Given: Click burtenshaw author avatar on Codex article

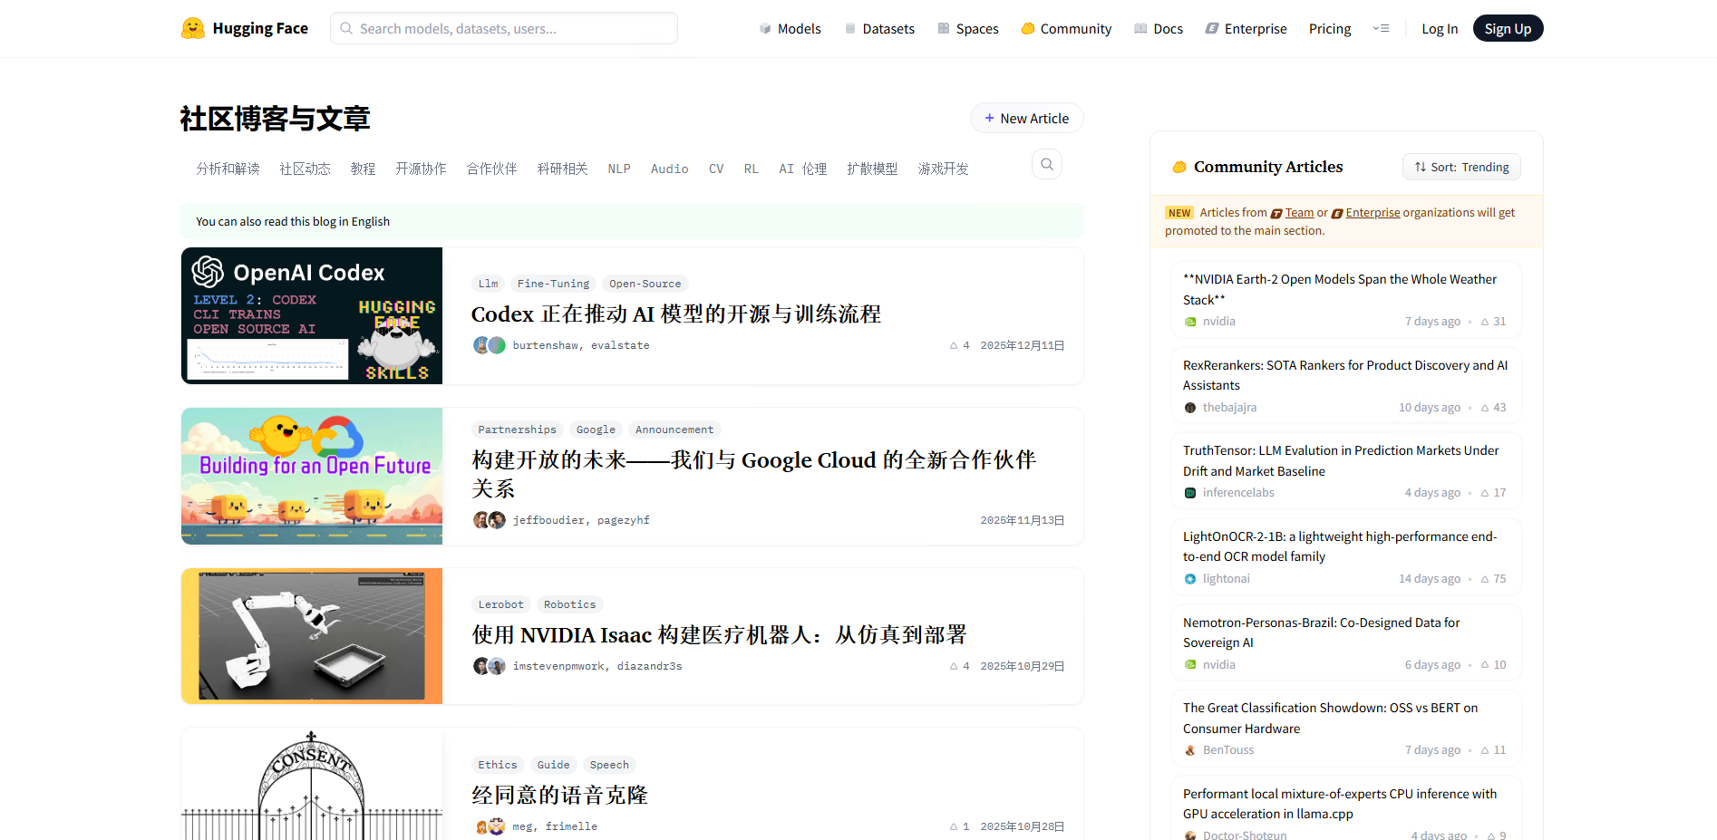Looking at the screenshot, I should tap(481, 345).
